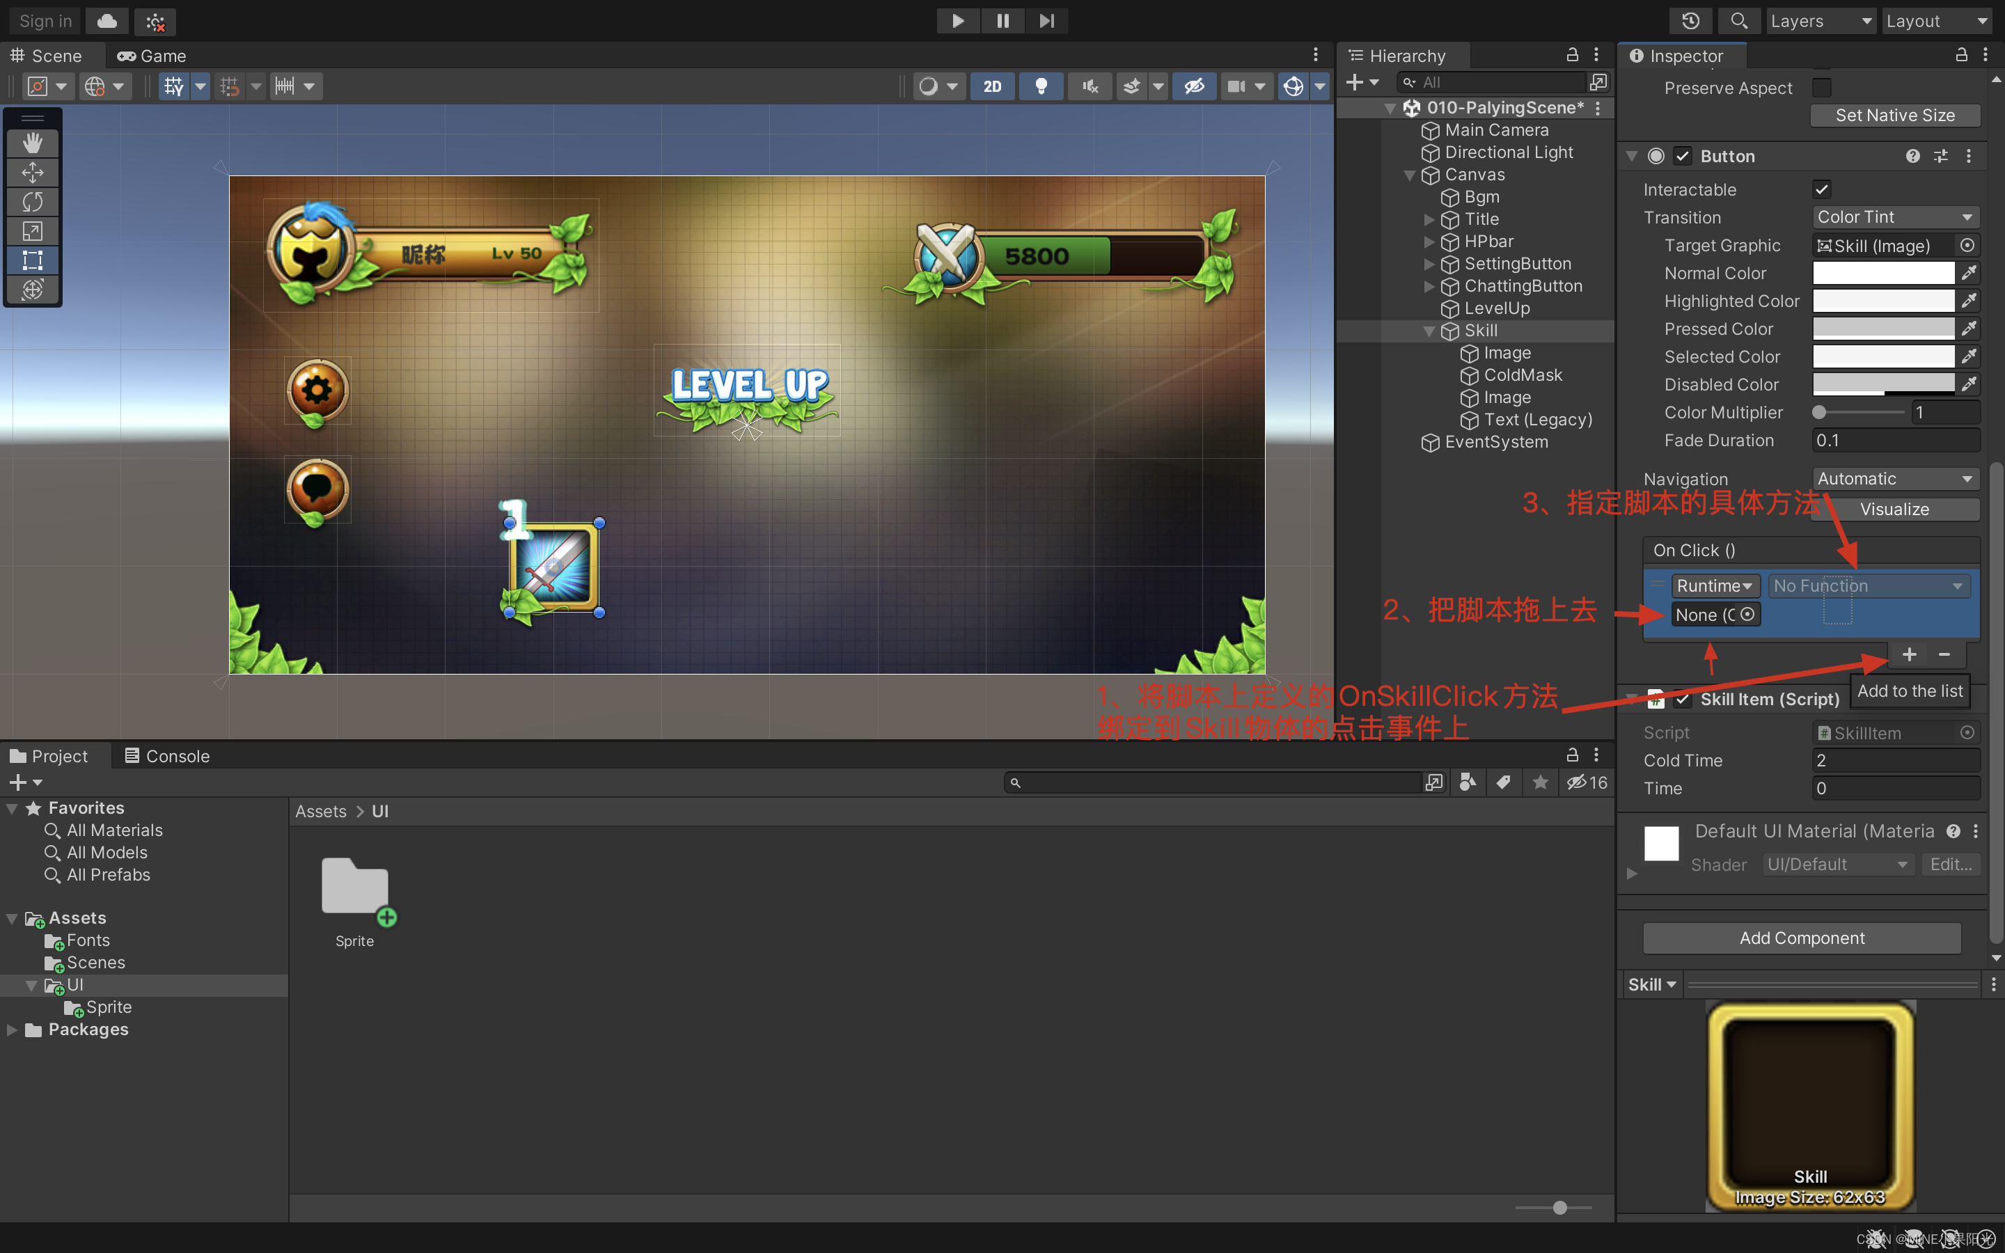Open Target Graphic object picker
Image resolution: width=2005 pixels, height=1253 pixels.
pos(1967,245)
